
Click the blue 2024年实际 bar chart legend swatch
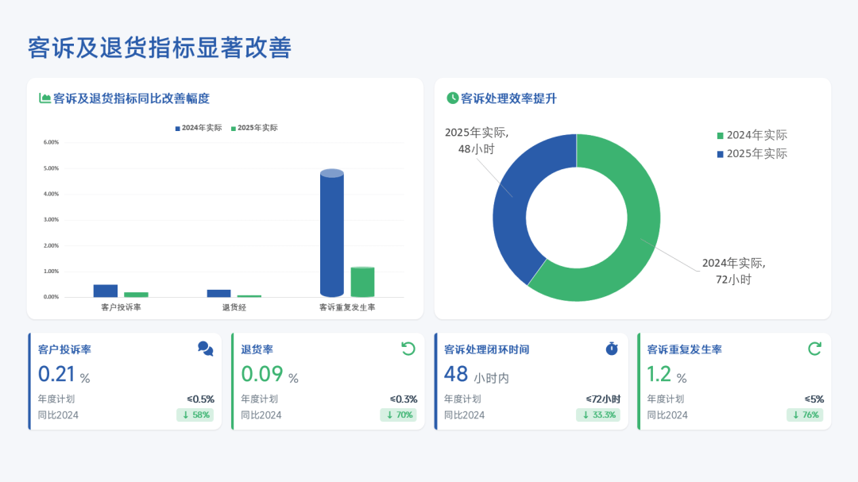(x=178, y=128)
